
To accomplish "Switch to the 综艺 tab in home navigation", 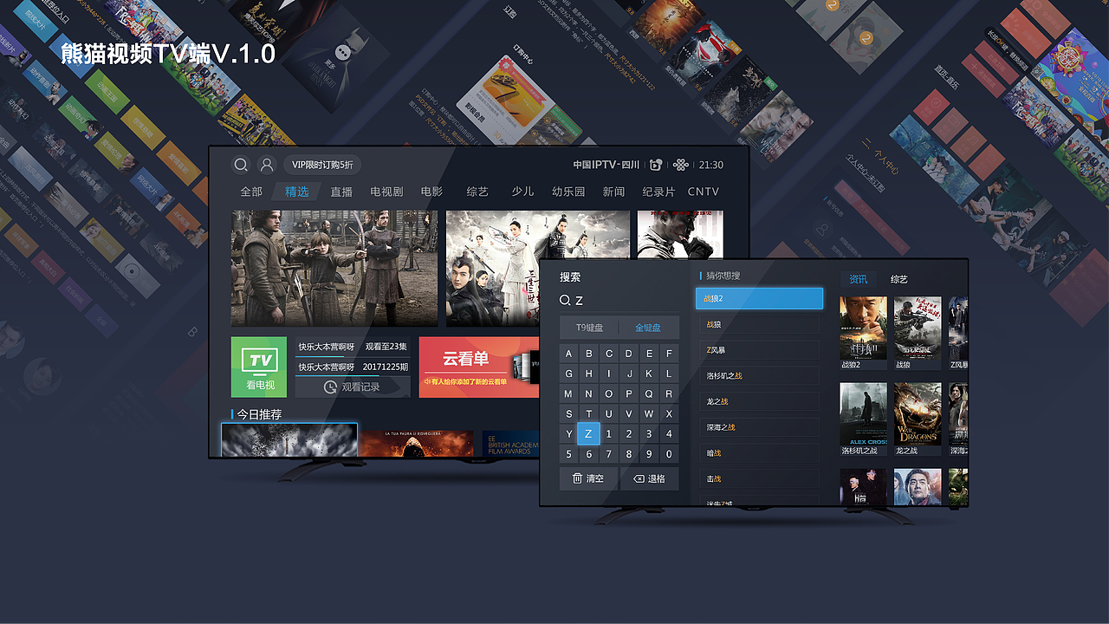I will 477,192.
